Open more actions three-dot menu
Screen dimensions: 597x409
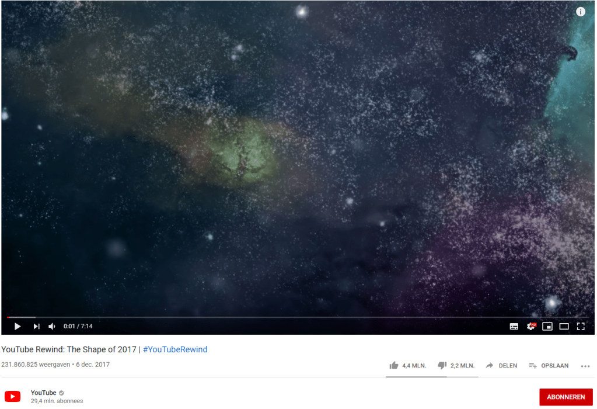coord(585,366)
